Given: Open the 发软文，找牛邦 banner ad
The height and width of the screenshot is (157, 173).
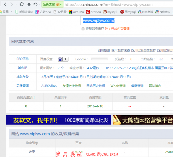Looking at the screenshot, I should (59, 120).
